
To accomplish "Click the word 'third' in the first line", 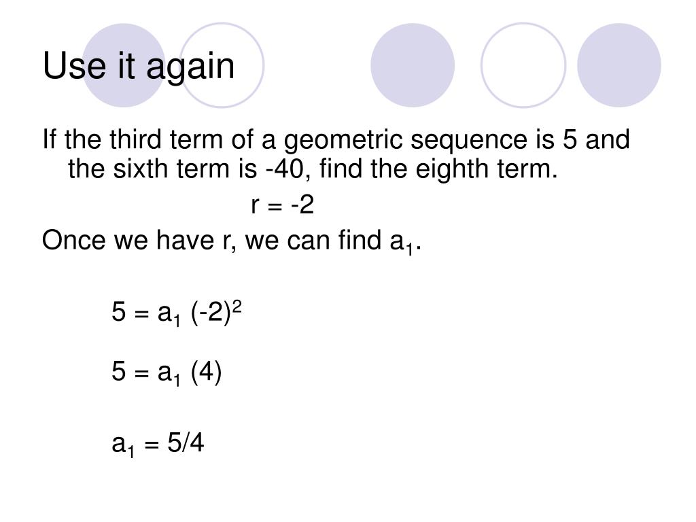I will point(135,139).
